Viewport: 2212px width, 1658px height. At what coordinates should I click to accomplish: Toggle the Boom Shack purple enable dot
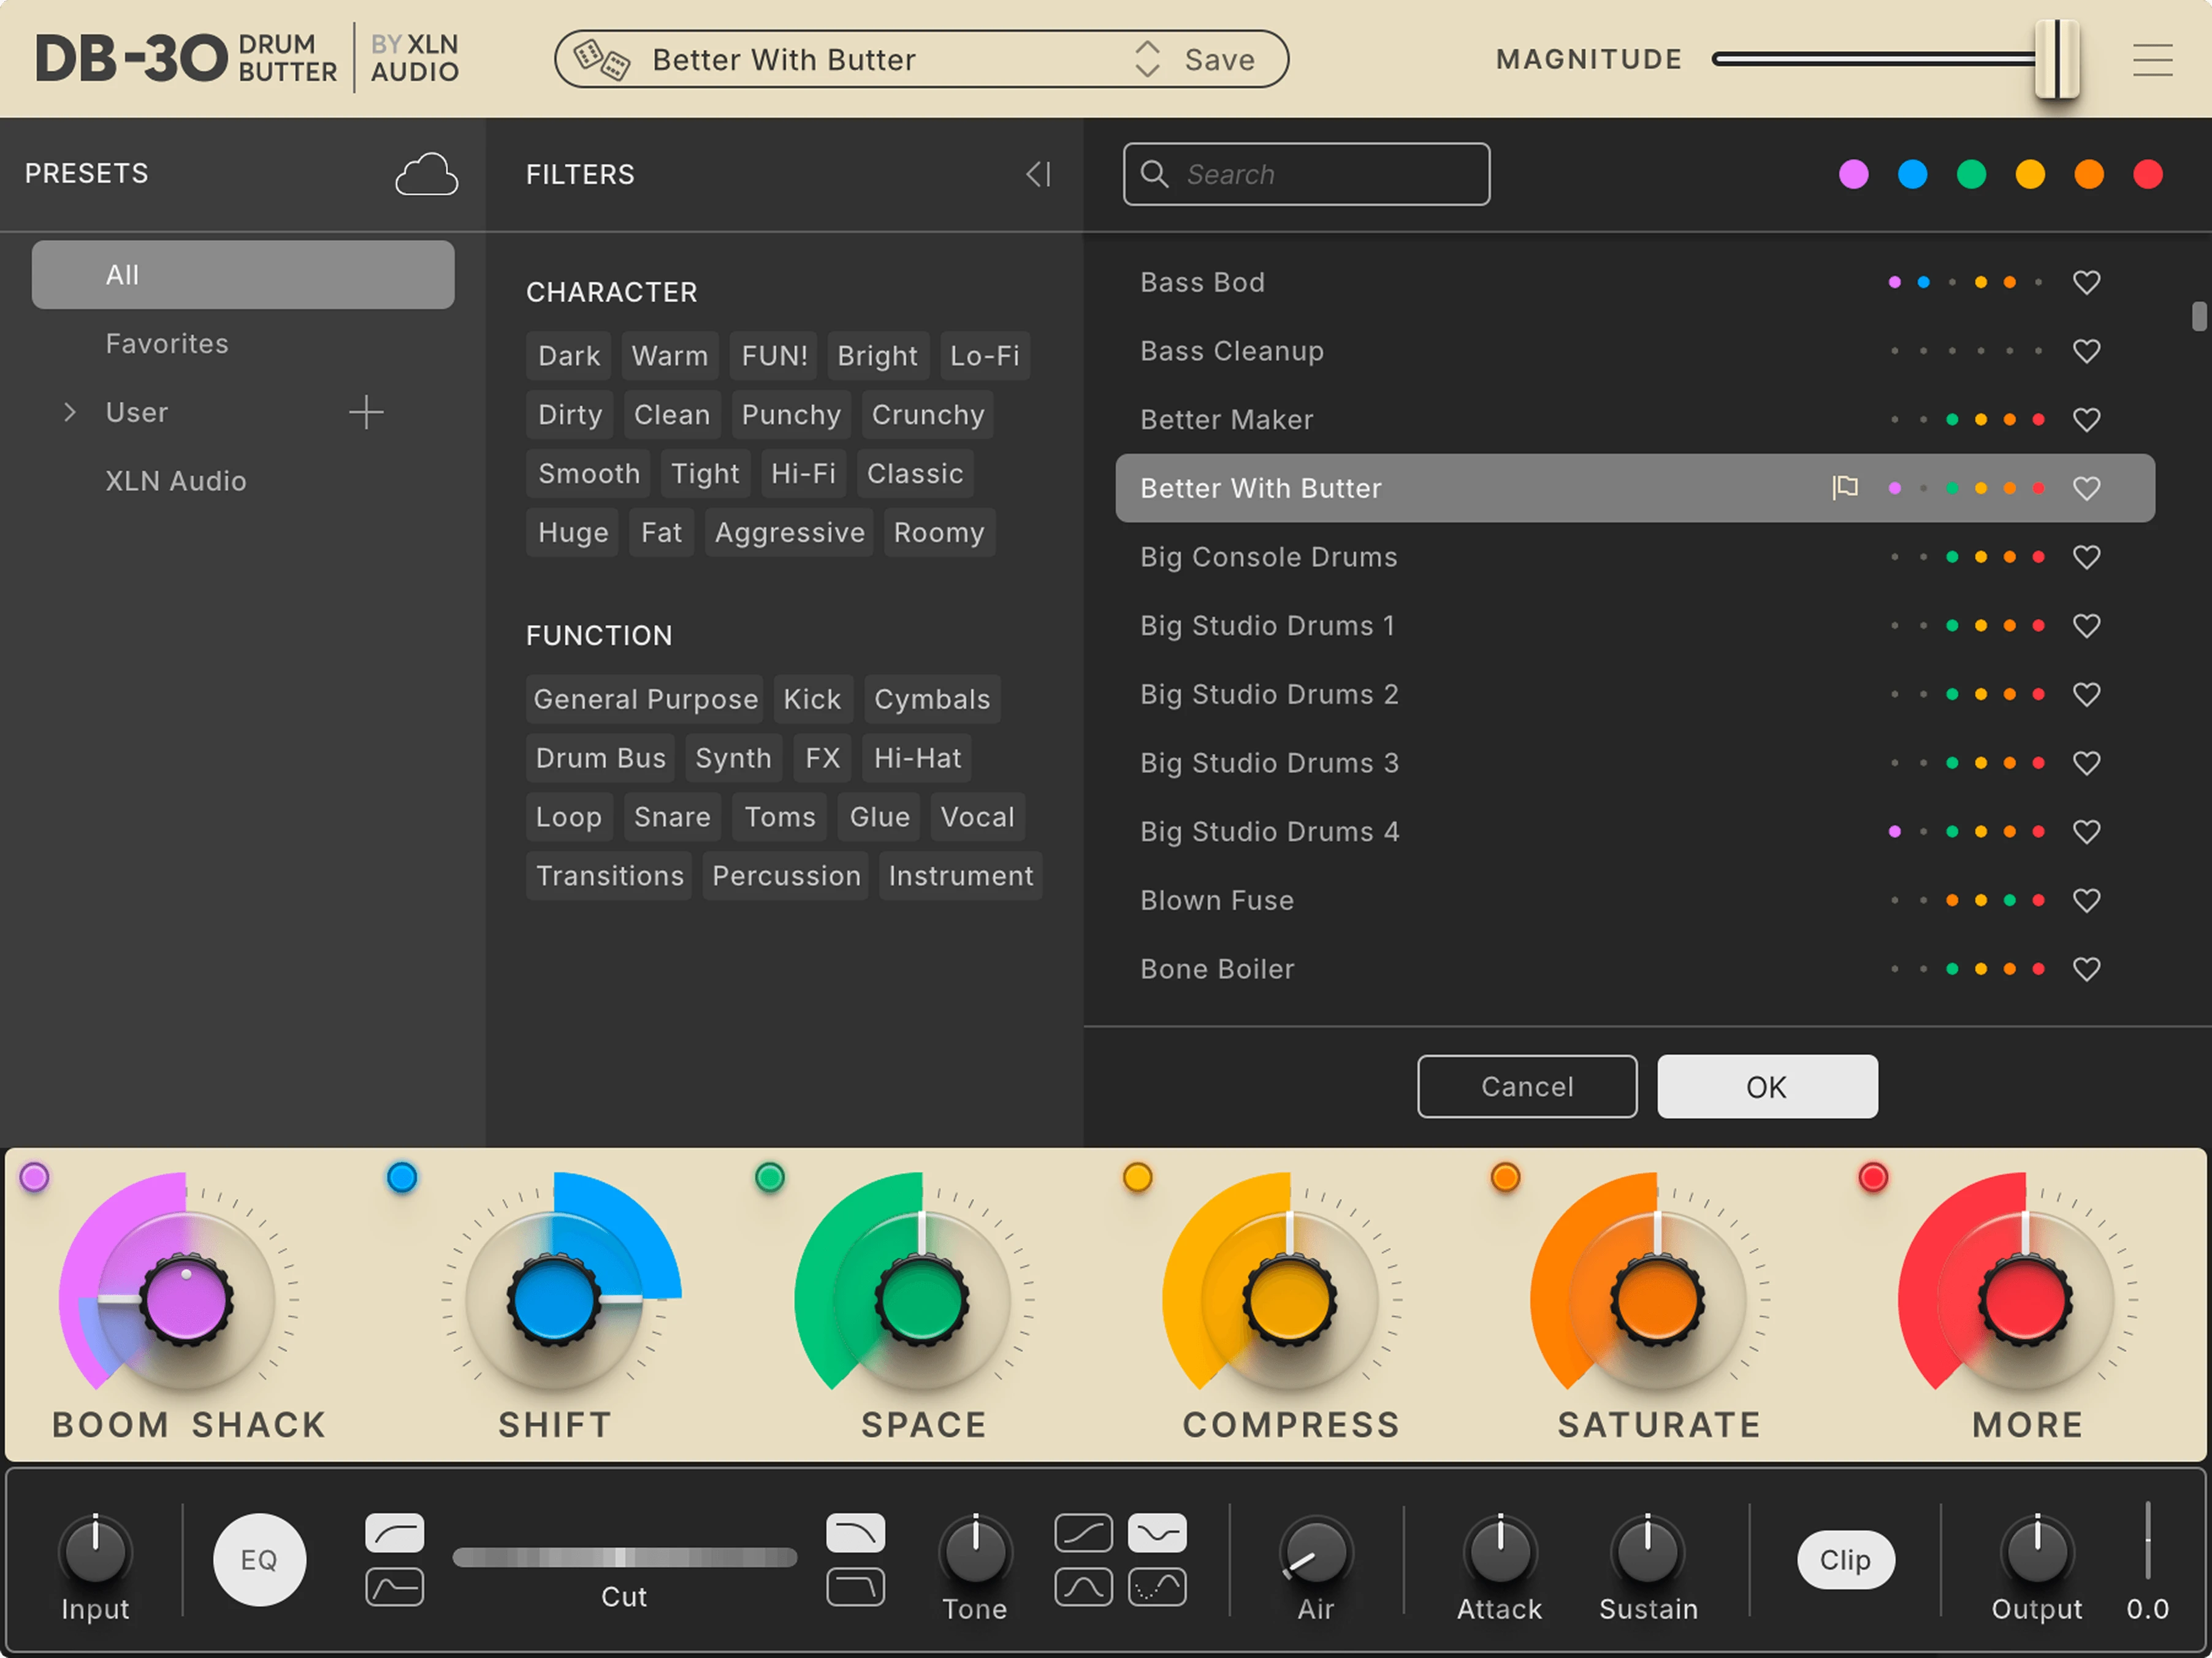[34, 1177]
